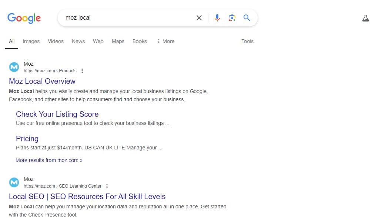
Task: Click the Moz favicon on first result
Action: (x=14, y=67)
